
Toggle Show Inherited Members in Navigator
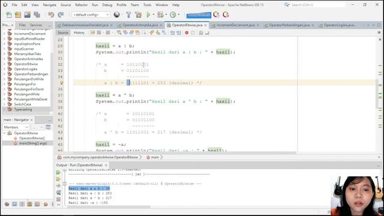pos(7,204)
